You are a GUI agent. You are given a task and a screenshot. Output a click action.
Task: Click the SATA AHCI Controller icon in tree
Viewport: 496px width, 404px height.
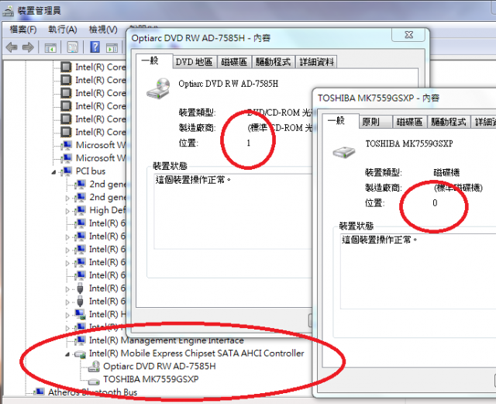[x=80, y=354]
